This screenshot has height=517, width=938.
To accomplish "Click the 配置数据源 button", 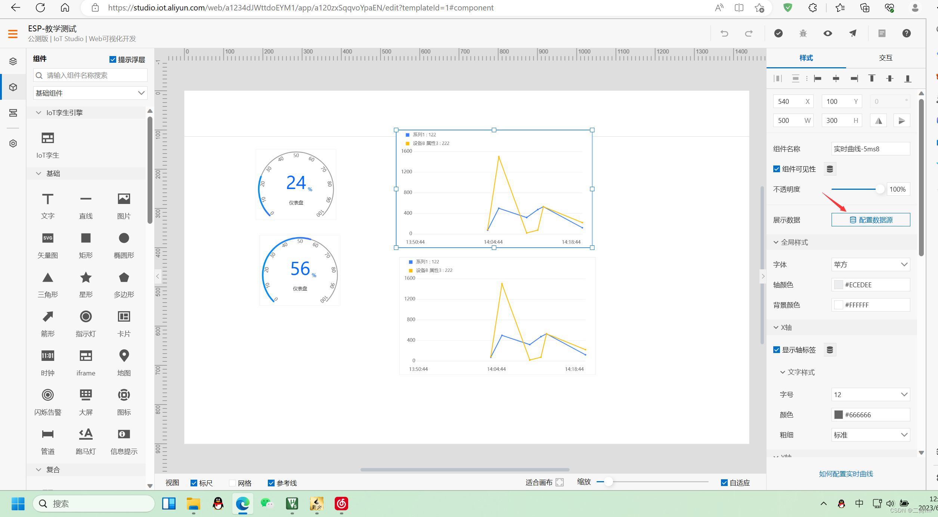I will (870, 220).
